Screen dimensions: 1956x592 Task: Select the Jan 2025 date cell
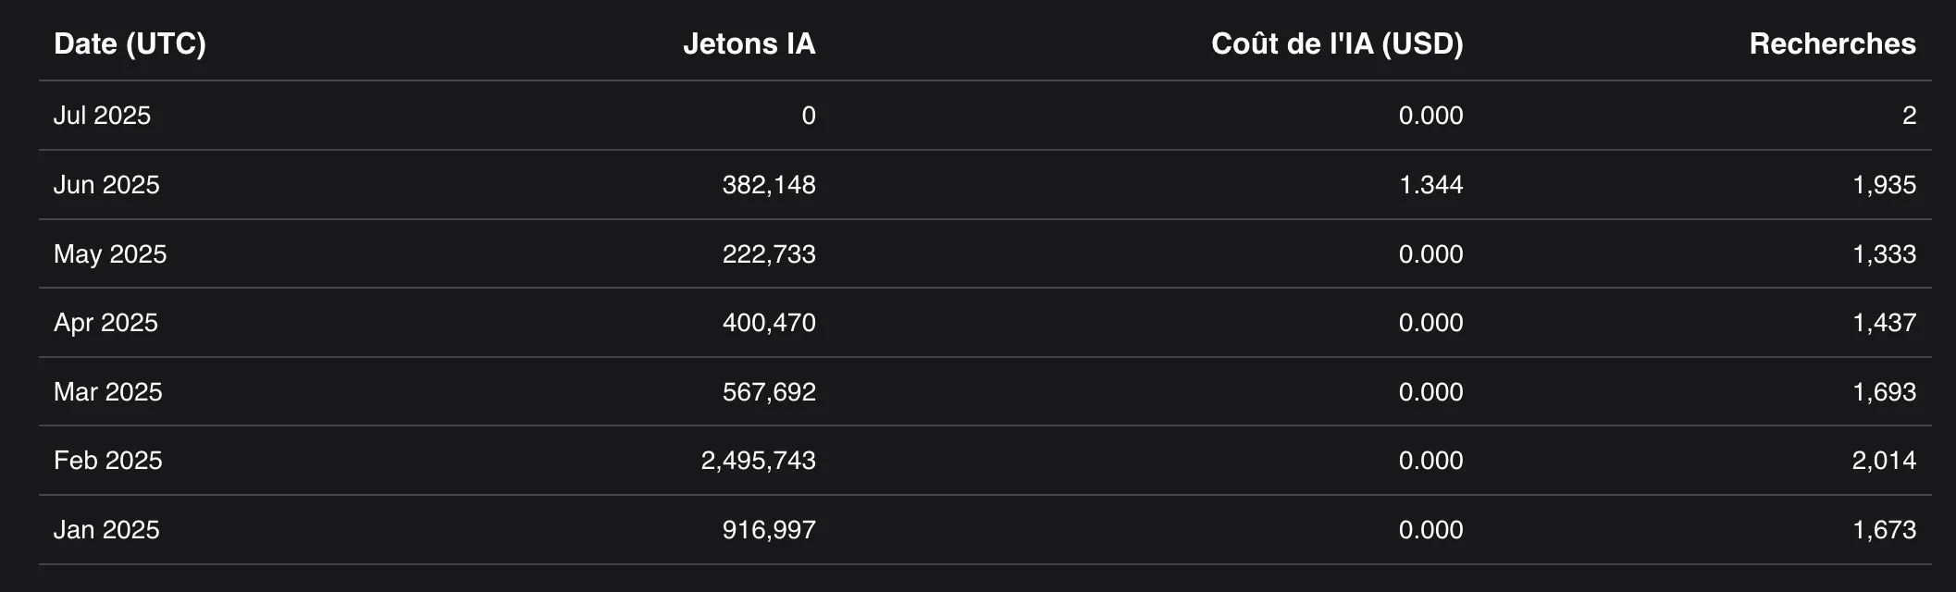coord(106,530)
